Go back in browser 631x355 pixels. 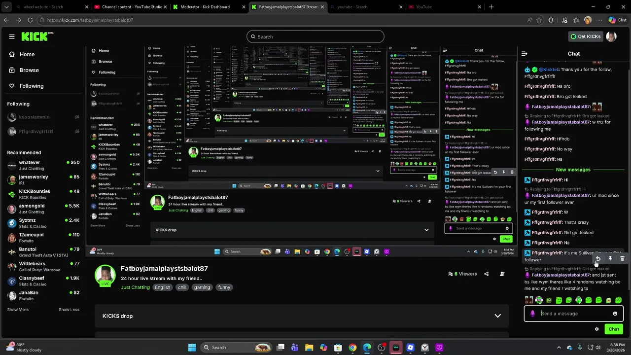point(6,20)
